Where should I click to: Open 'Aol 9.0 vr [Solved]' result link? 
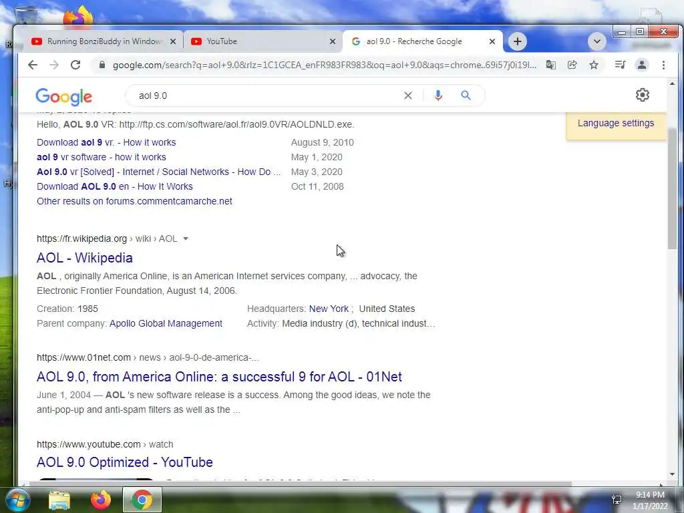[x=159, y=172]
